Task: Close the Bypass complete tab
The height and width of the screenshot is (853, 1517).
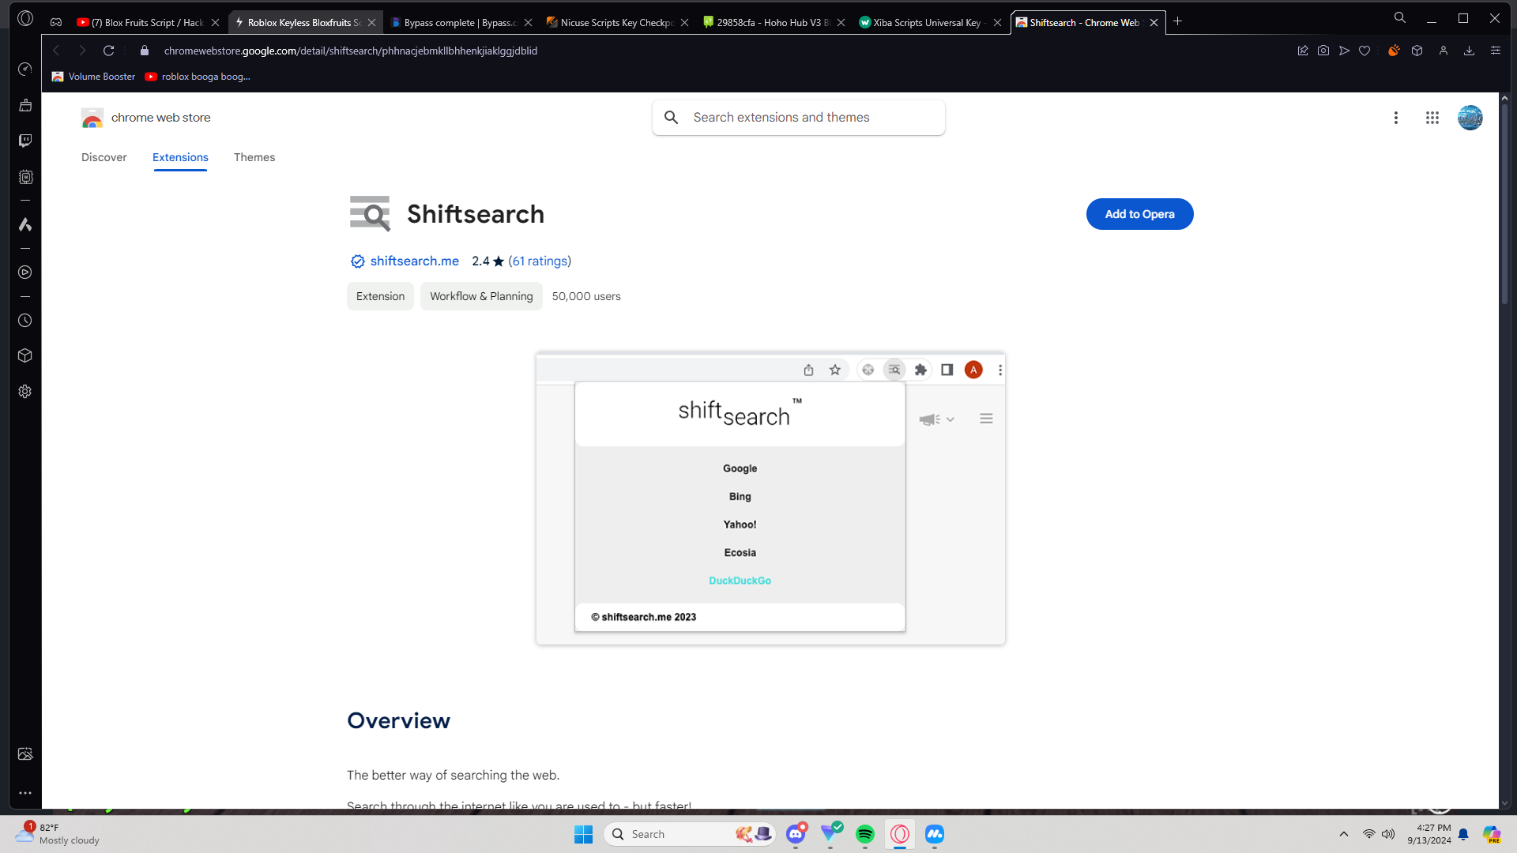Action: pyautogui.click(x=529, y=23)
